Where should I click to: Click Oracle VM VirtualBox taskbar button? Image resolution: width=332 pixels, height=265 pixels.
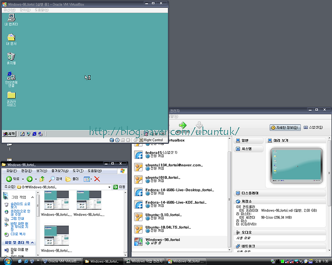pos(61,261)
